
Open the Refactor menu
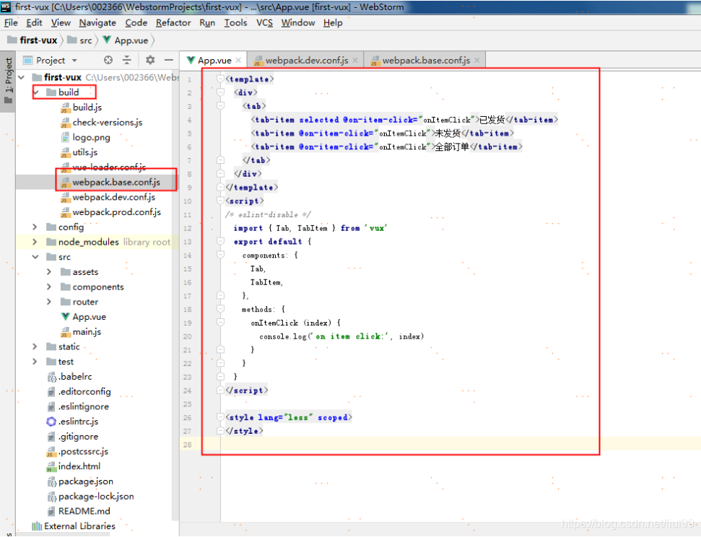173,23
